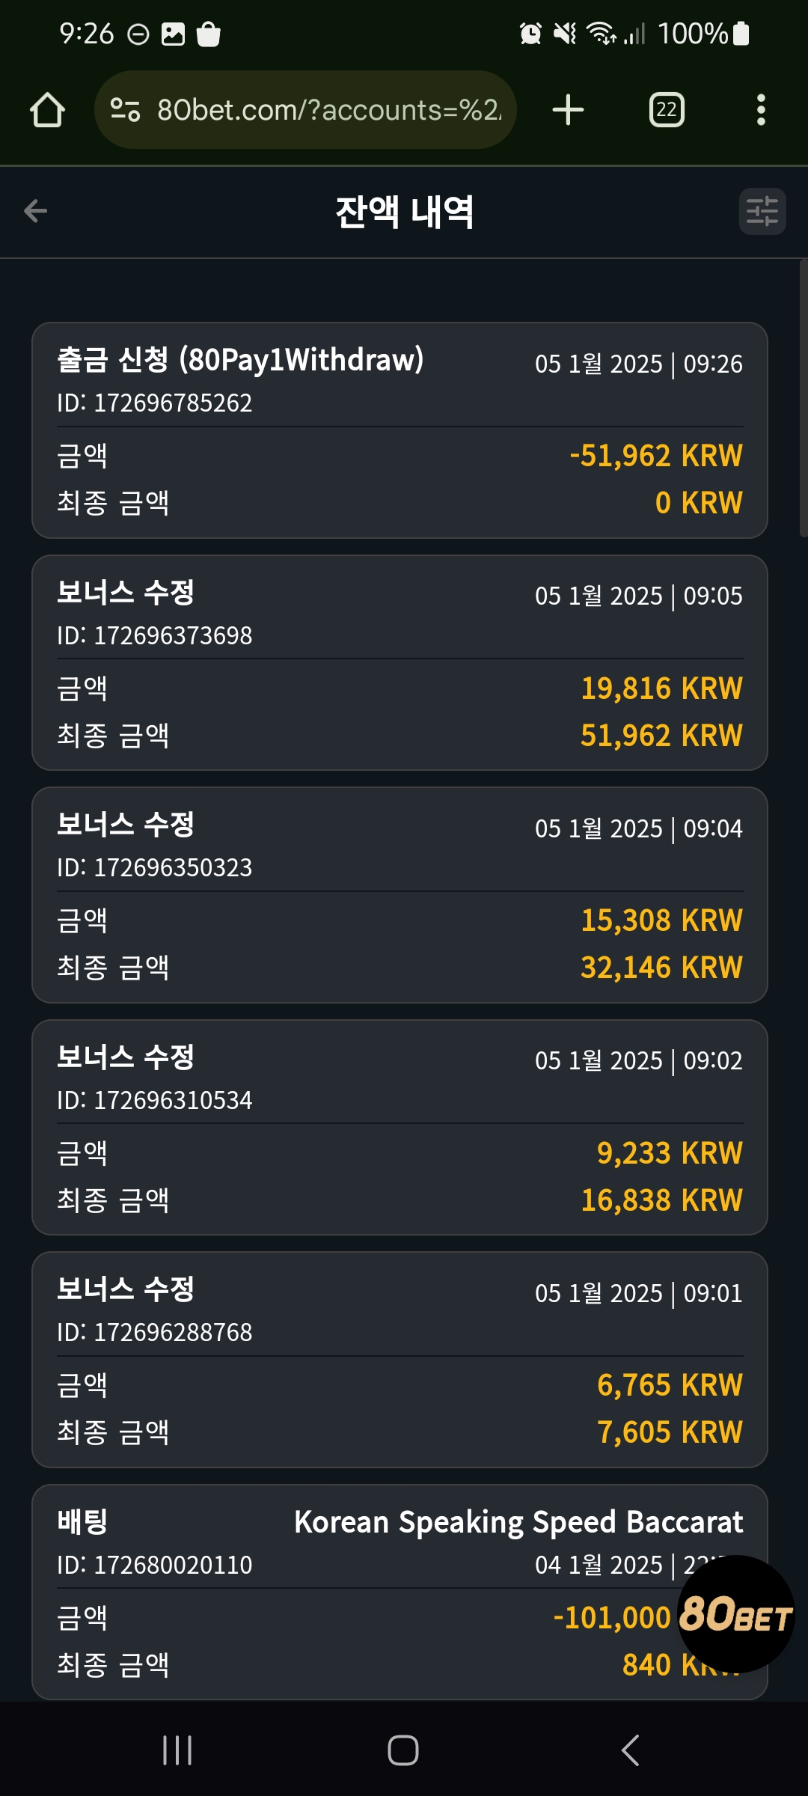Tap the Android back navigation button

(630, 1750)
